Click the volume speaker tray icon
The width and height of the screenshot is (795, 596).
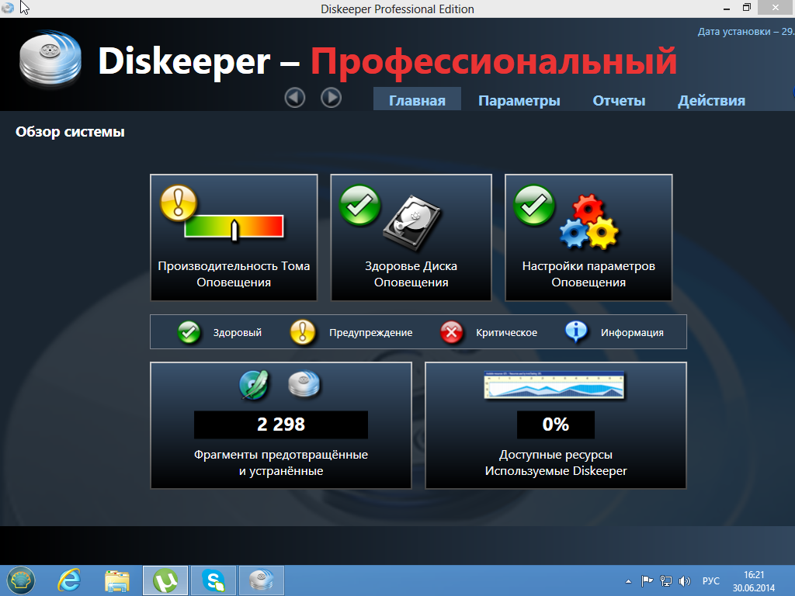coord(685,580)
